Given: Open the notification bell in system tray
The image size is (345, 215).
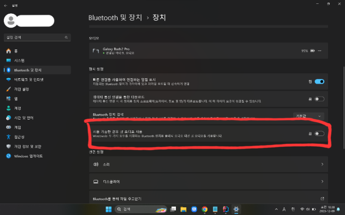Looking at the screenshot, I should point(339,209).
